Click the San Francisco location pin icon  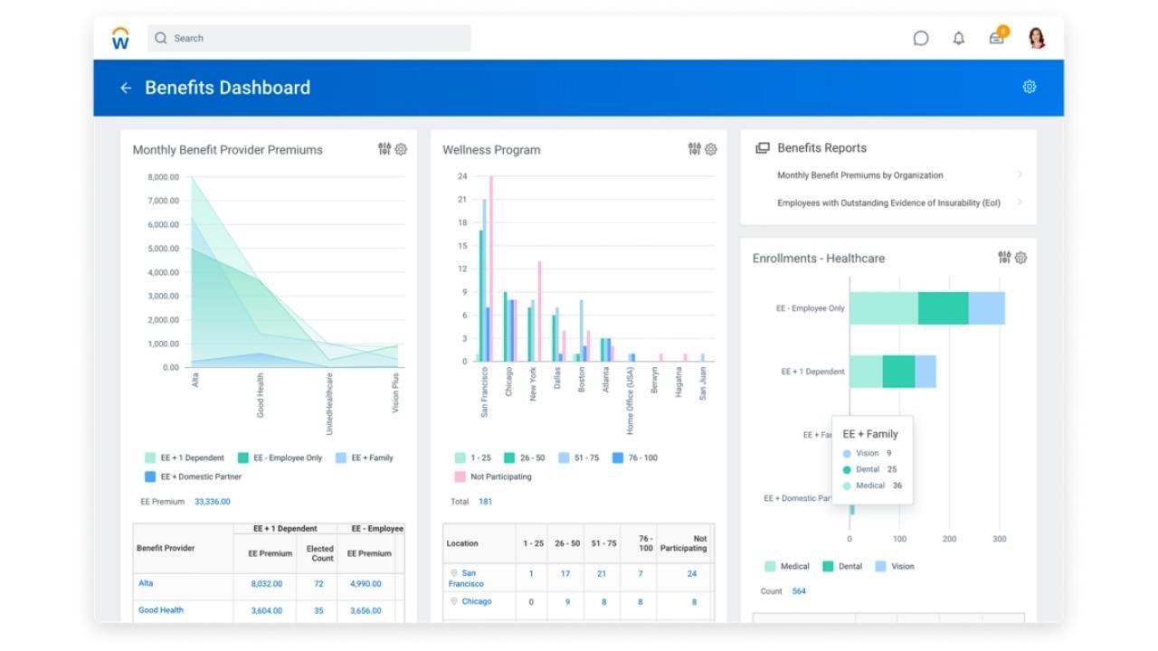click(x=454, y=573)
